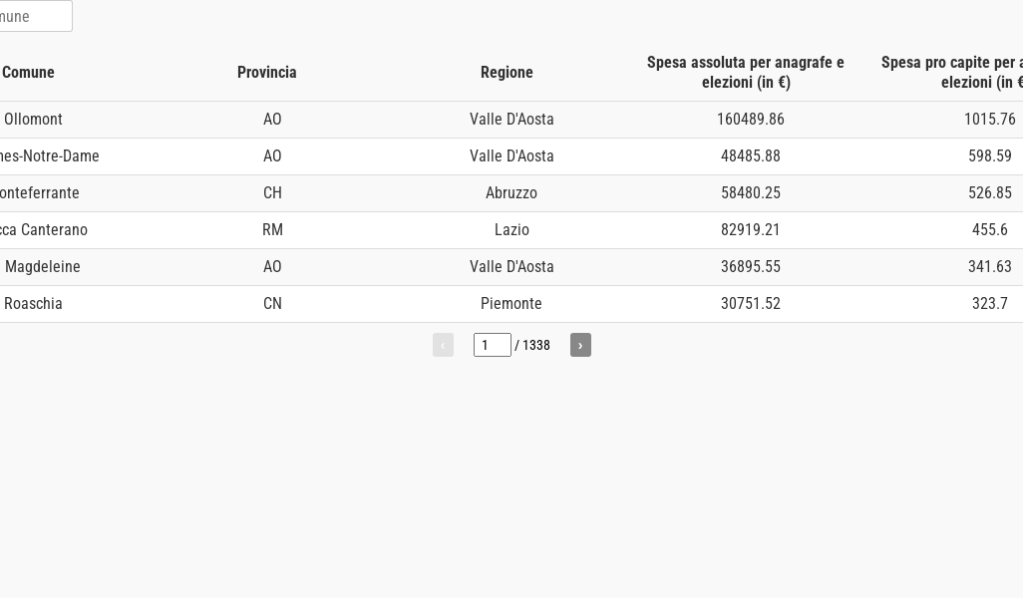The image size is (1023, 598).
Task: Click the CN province cell
Action: coord(272,304)
